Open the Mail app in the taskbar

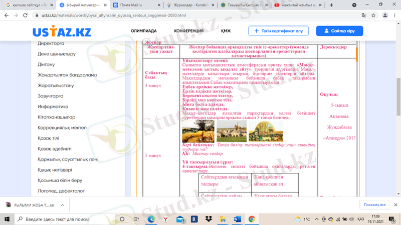[x=180, y=219]
